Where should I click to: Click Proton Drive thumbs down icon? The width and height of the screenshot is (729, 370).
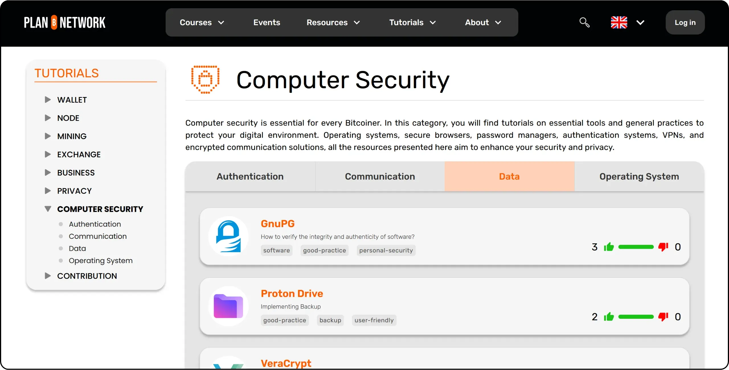tap(663, 316)
